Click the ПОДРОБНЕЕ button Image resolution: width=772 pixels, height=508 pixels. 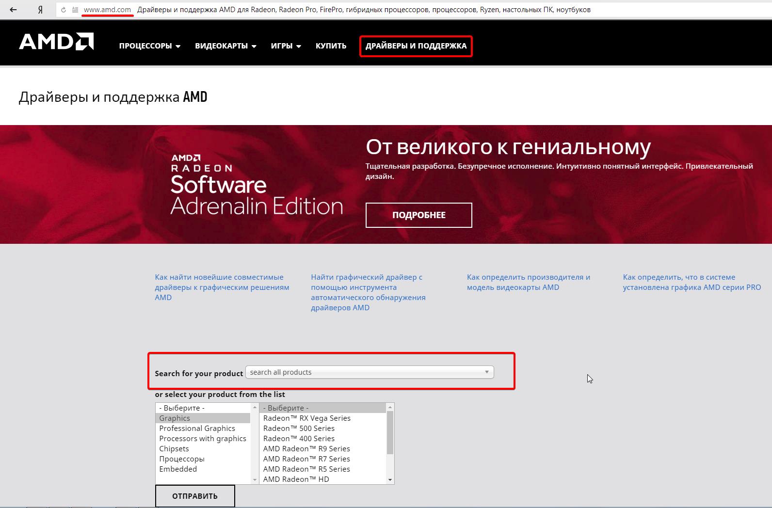[x=418, y=215]
